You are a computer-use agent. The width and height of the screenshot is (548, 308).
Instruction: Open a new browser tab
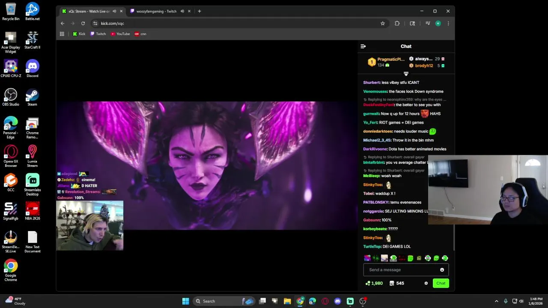coord(199,11)
